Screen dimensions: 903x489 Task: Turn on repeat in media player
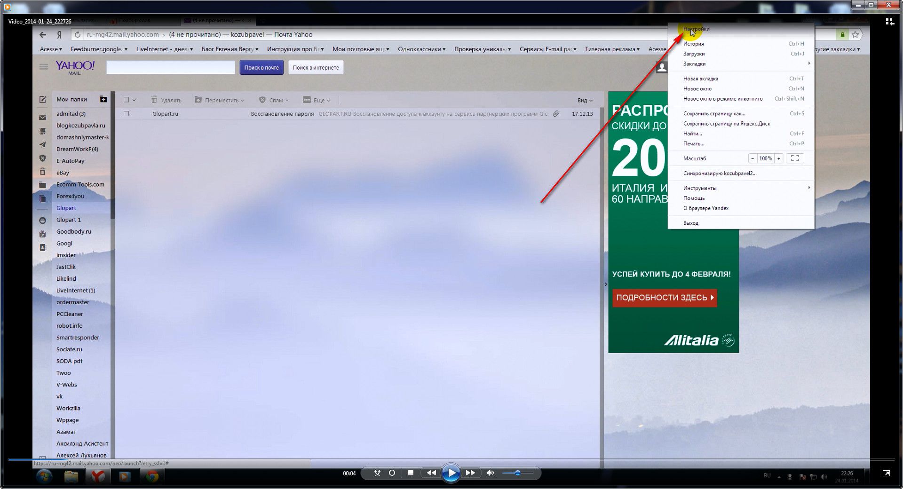coord(392,473)
